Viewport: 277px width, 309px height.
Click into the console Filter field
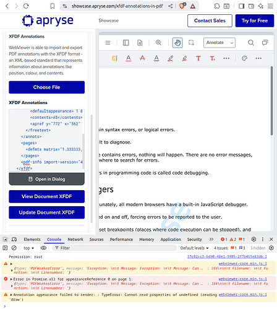click(114, 248)
